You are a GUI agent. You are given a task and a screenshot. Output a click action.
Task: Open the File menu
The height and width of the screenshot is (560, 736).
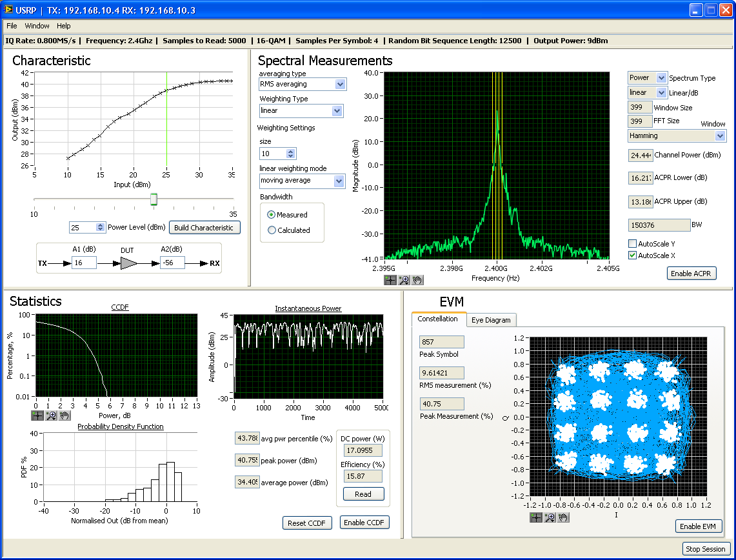12,26
